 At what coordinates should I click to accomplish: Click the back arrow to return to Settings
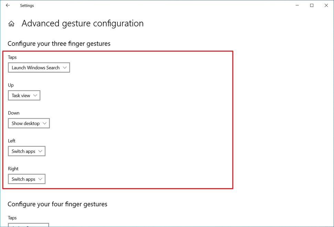click(x=7, y=5)
